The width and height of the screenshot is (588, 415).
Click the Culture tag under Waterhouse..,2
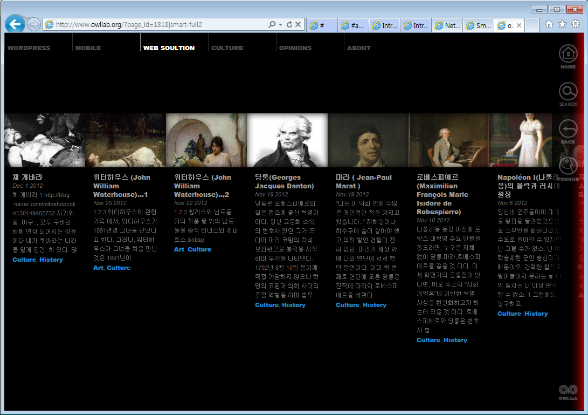coord(199,249)
